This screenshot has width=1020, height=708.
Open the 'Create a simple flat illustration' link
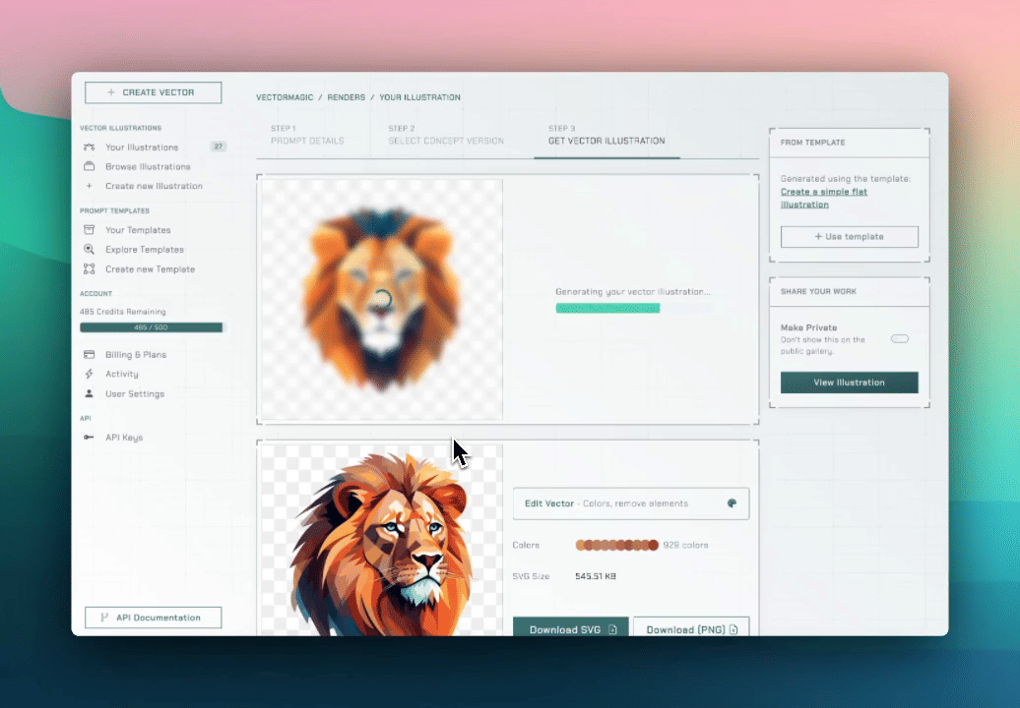pyautogui.click(x=823, y=198)
